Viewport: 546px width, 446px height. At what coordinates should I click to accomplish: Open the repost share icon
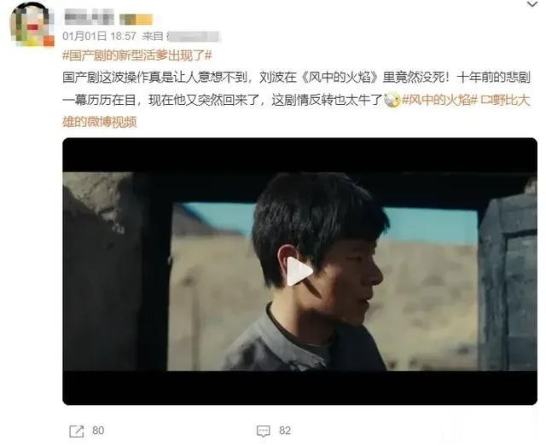tap(77, 432)
